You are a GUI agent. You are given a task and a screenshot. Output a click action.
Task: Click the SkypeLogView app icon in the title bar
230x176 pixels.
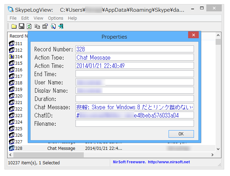[11, 10]
